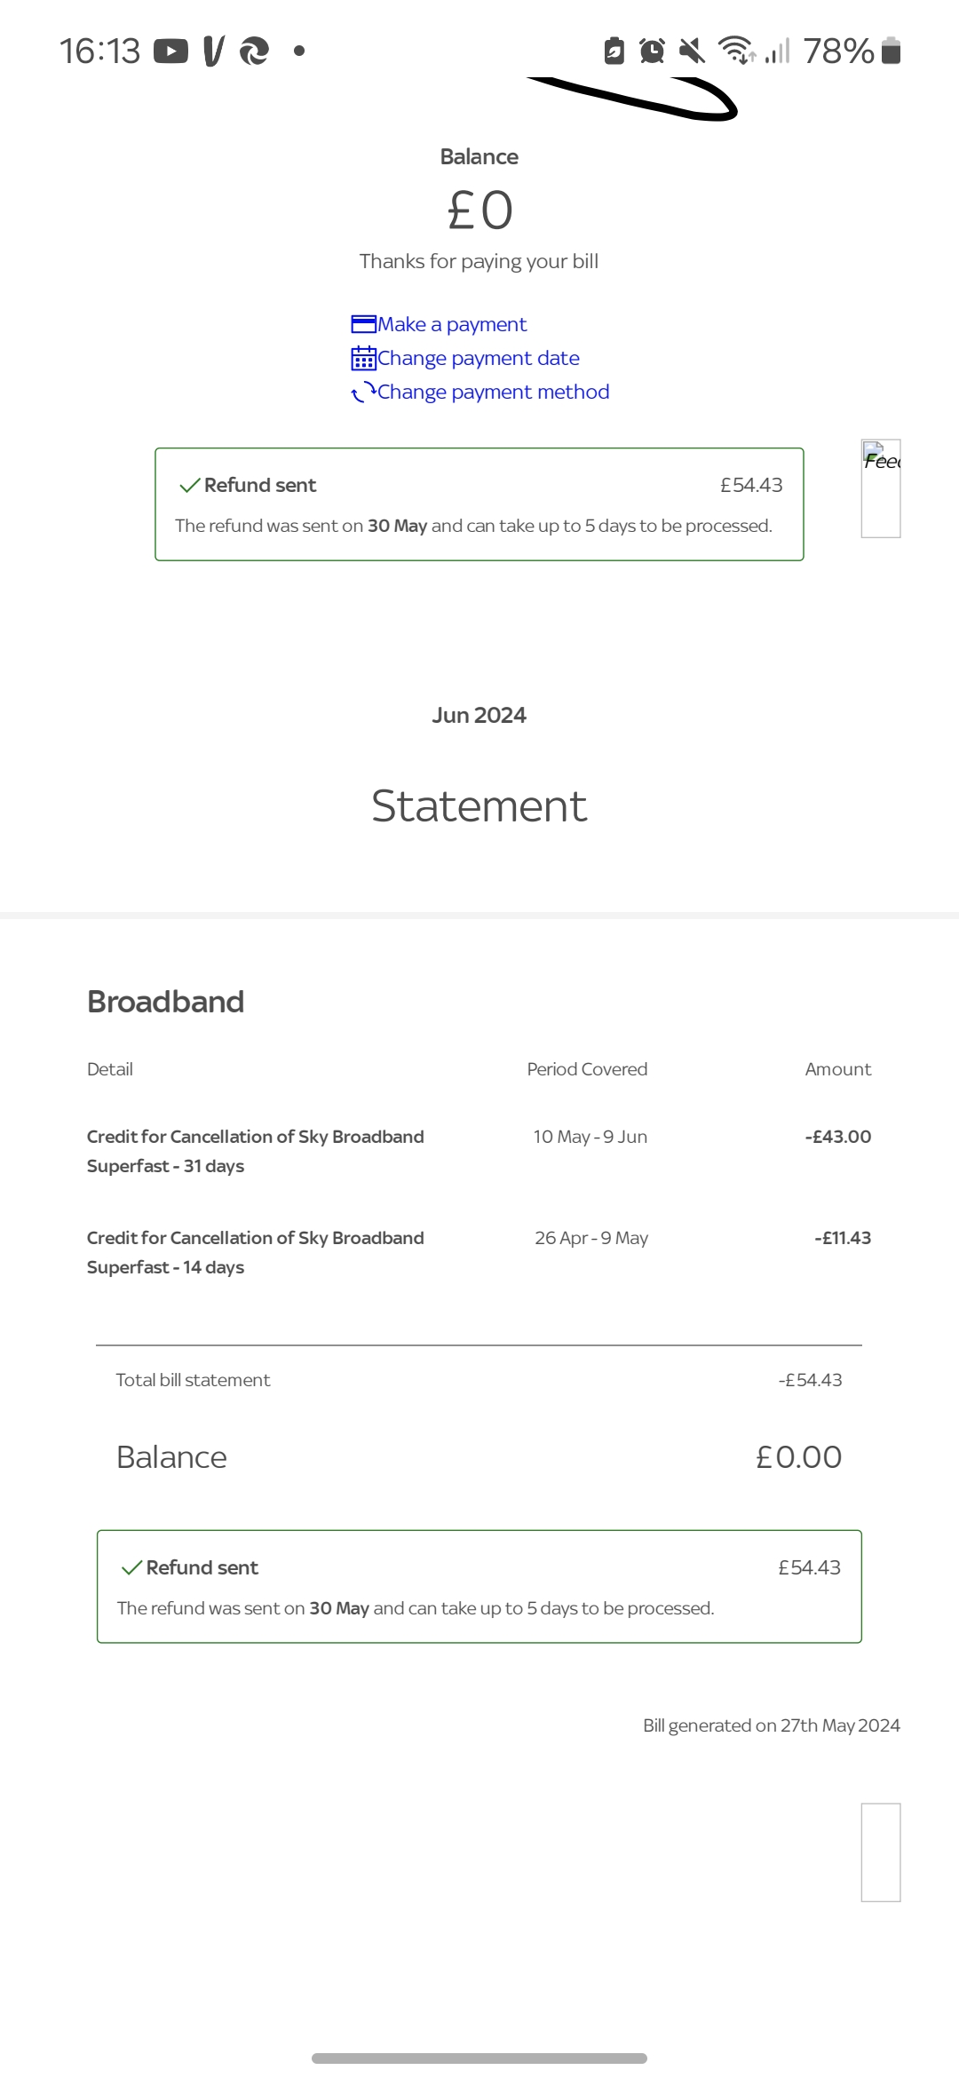This screenshot has height=2078, width=959.
Task: Click the circular arrow icon for payment method
Action: (364, 392)
